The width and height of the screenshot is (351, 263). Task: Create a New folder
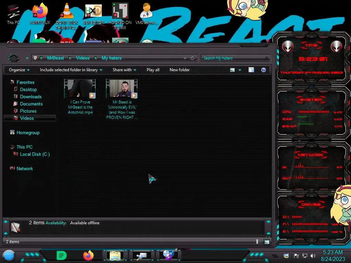180,70
